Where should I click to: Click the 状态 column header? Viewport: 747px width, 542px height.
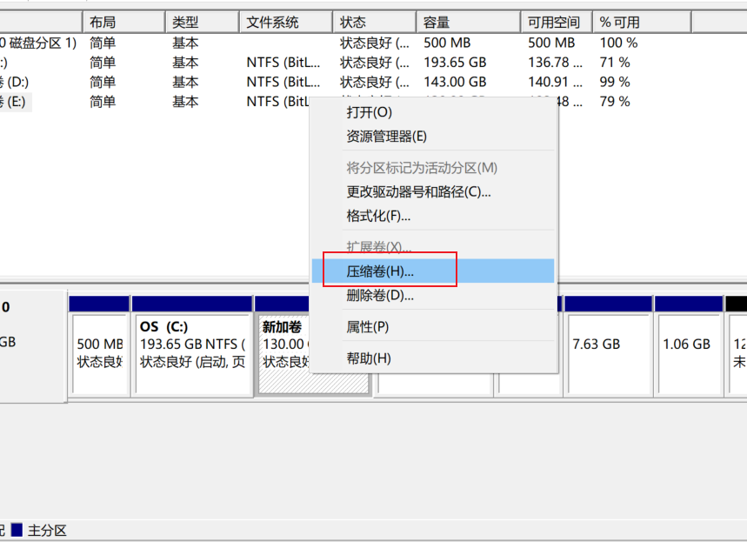pos(374,22)
